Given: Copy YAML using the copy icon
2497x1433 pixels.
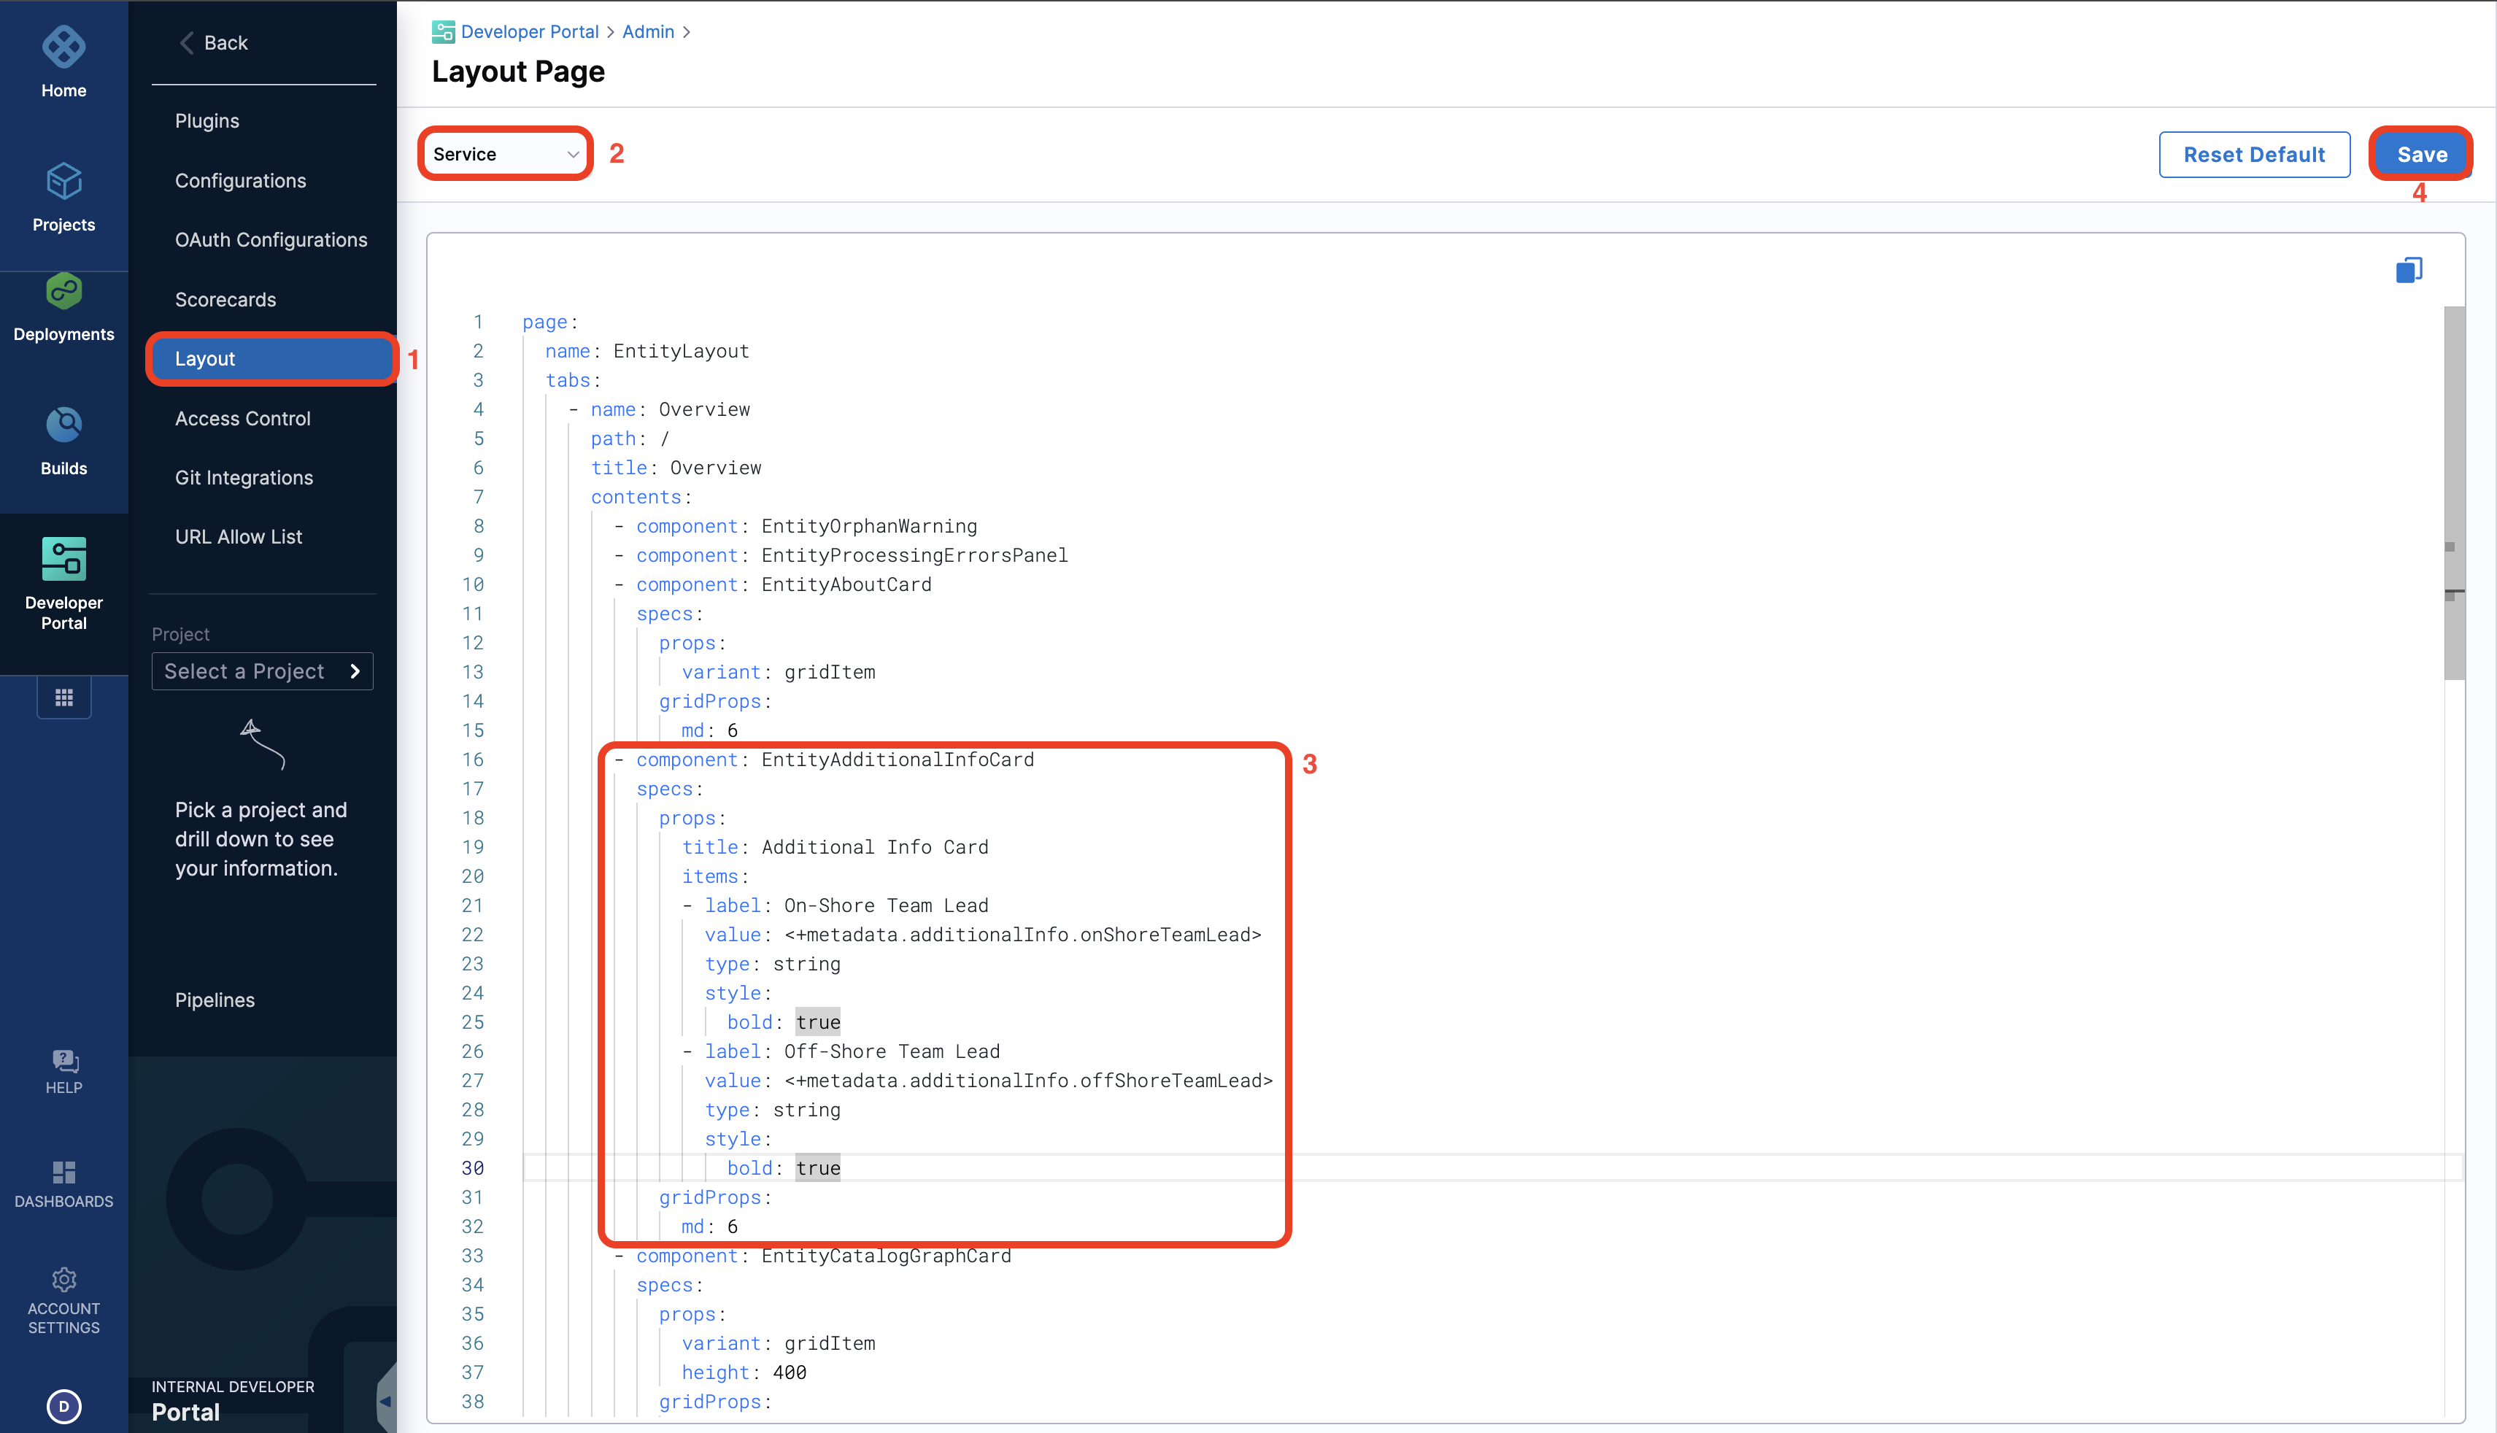Looking at the screenshot, I should coord(2409,270).
